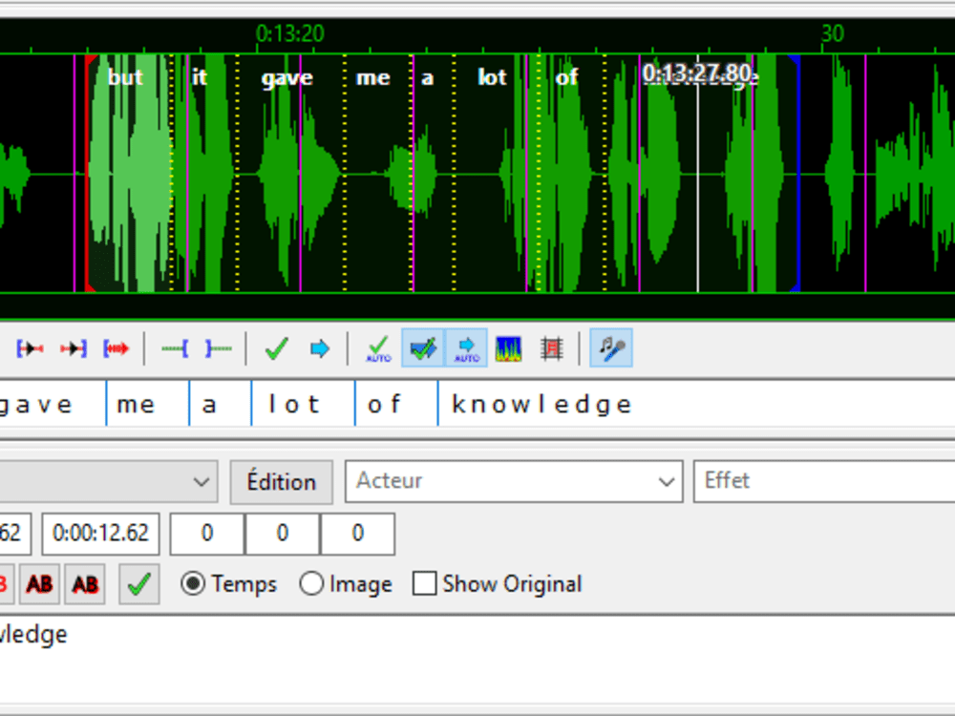Viewport: 955px width, 716px height.
Task: Click the cyan right arrow toolbar icon
Action: click(320, 348)
